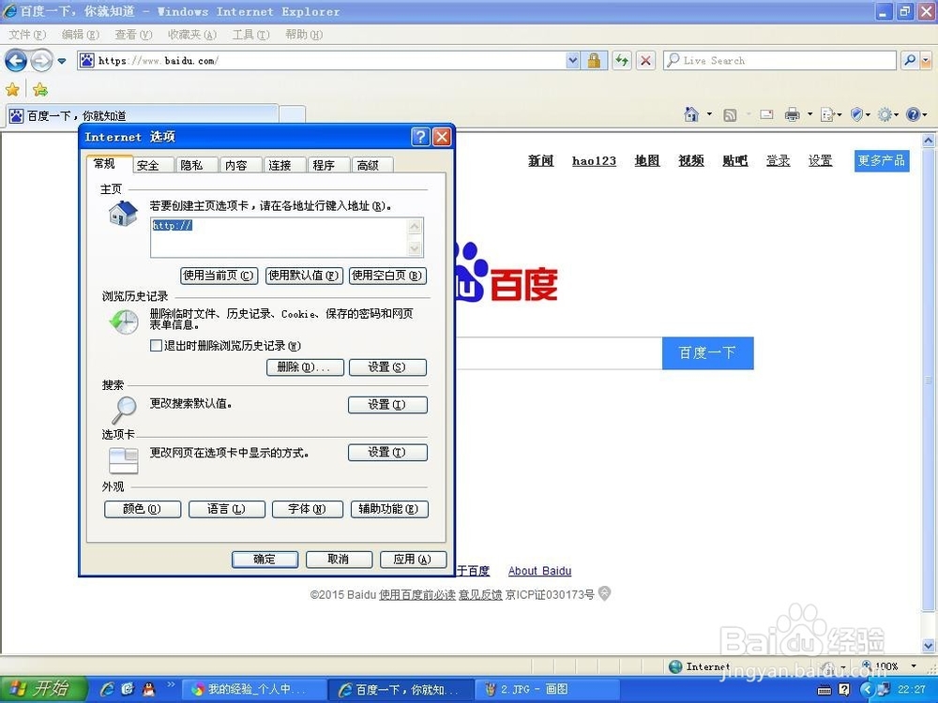Enable 退出时删除浏览历史记录 checkbox
Viewport: 938px width, 703px height.
coord(156,346)
